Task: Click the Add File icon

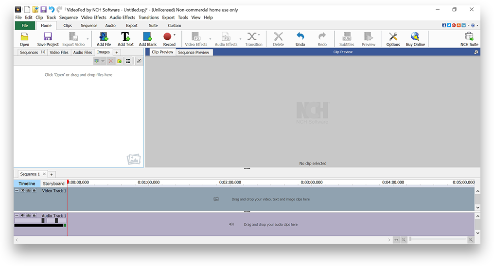Action: (x=104, y=37)
